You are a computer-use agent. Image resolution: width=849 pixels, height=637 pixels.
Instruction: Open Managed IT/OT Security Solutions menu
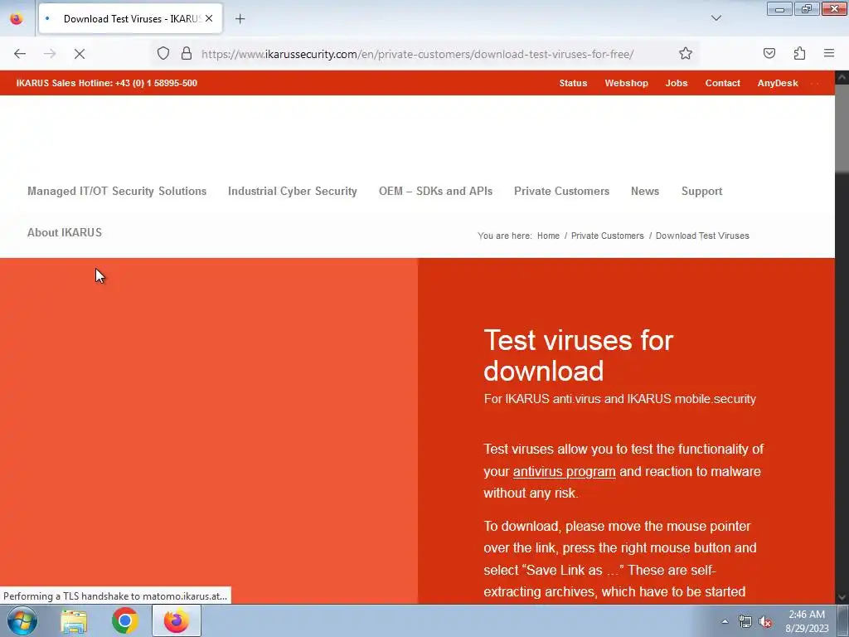click(117, 192)
